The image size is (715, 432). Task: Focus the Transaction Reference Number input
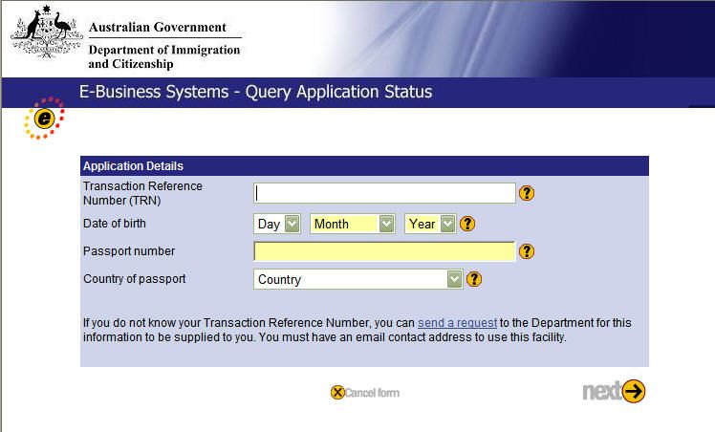384,193
